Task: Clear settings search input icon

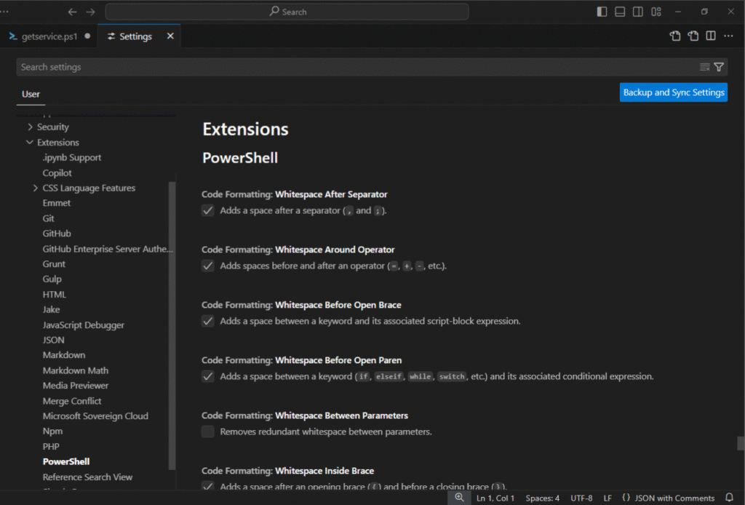Action: 704,67
